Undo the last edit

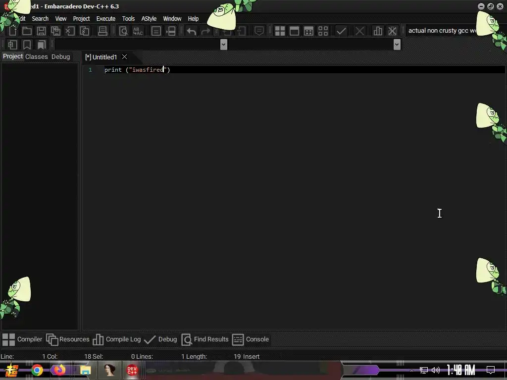click(x=192, y=31)
